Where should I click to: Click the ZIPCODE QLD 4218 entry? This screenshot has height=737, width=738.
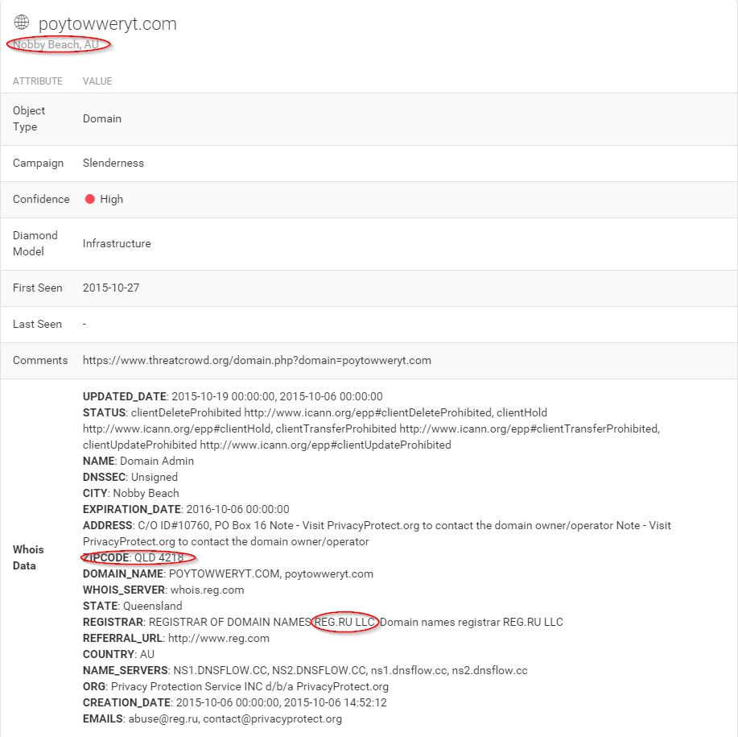coord(134,557)
